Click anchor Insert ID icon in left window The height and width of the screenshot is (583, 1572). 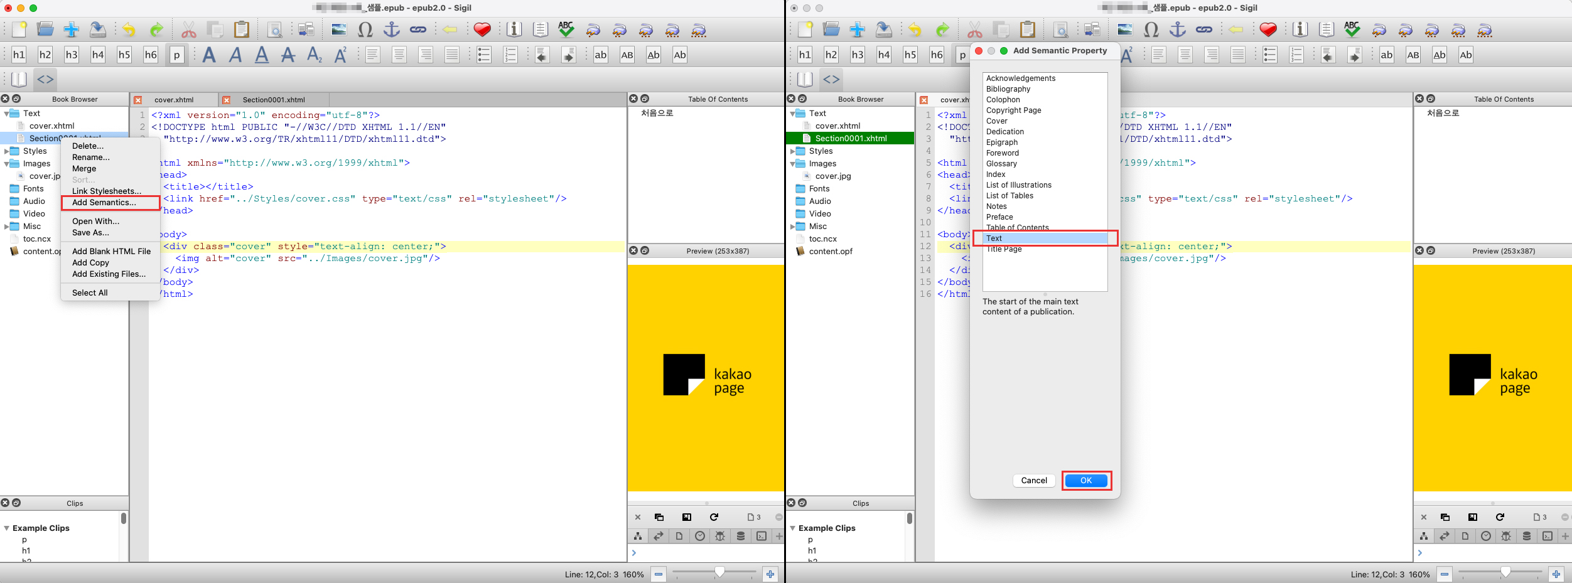coord(392,29)
